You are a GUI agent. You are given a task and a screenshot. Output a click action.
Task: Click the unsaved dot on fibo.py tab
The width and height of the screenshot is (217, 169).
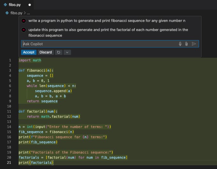pyautogui.click(x=30, y=5)
